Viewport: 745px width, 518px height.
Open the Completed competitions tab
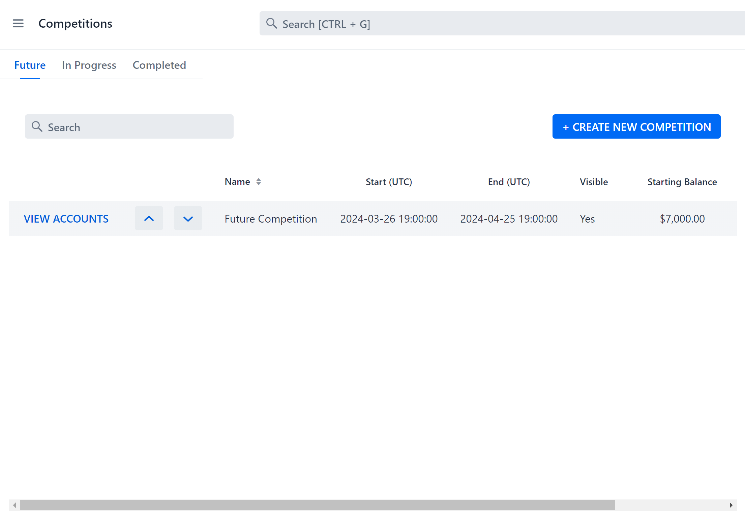coord(159,65)
